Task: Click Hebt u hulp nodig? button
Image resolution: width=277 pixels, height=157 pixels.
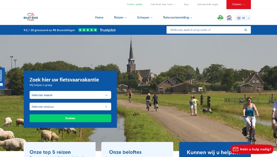Action: [x=252, y=149]
